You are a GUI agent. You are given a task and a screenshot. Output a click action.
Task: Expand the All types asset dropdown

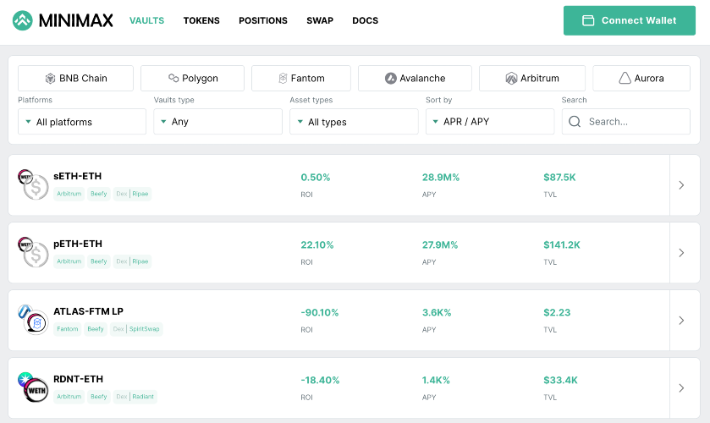click(354, 121)
